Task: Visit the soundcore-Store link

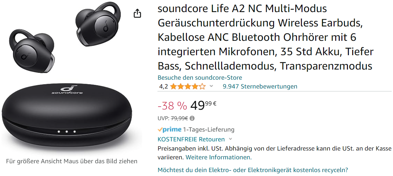Action: coord(200,78)
